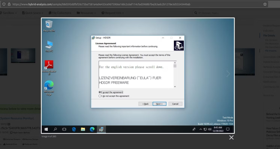Open the This PC desktop icon
Screen dimensions: 280x149
[x=49, y=46]
